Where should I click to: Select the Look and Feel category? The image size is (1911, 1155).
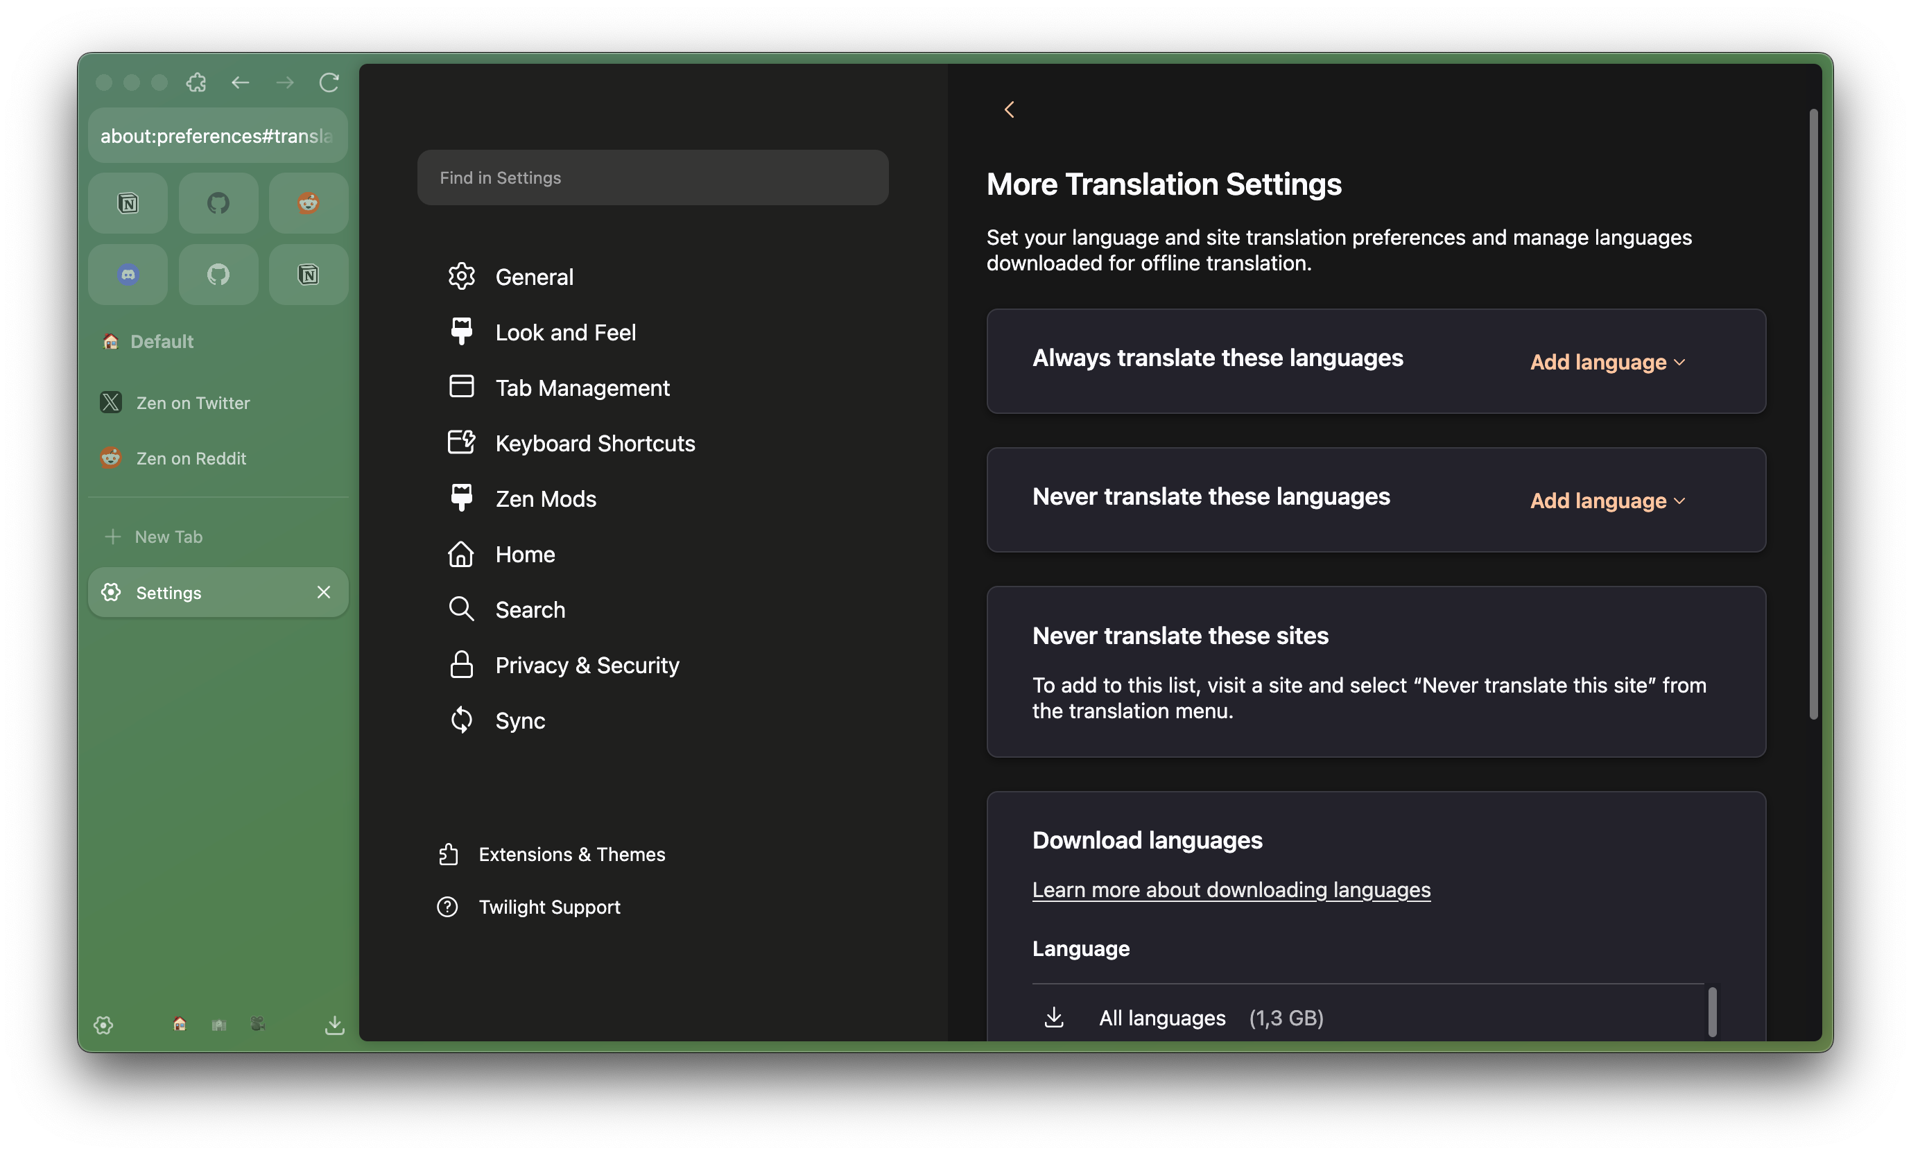(x=564, y=332)
